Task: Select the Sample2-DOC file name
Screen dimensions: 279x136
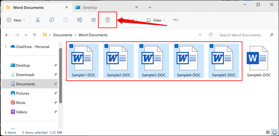Action: [119, 75]
